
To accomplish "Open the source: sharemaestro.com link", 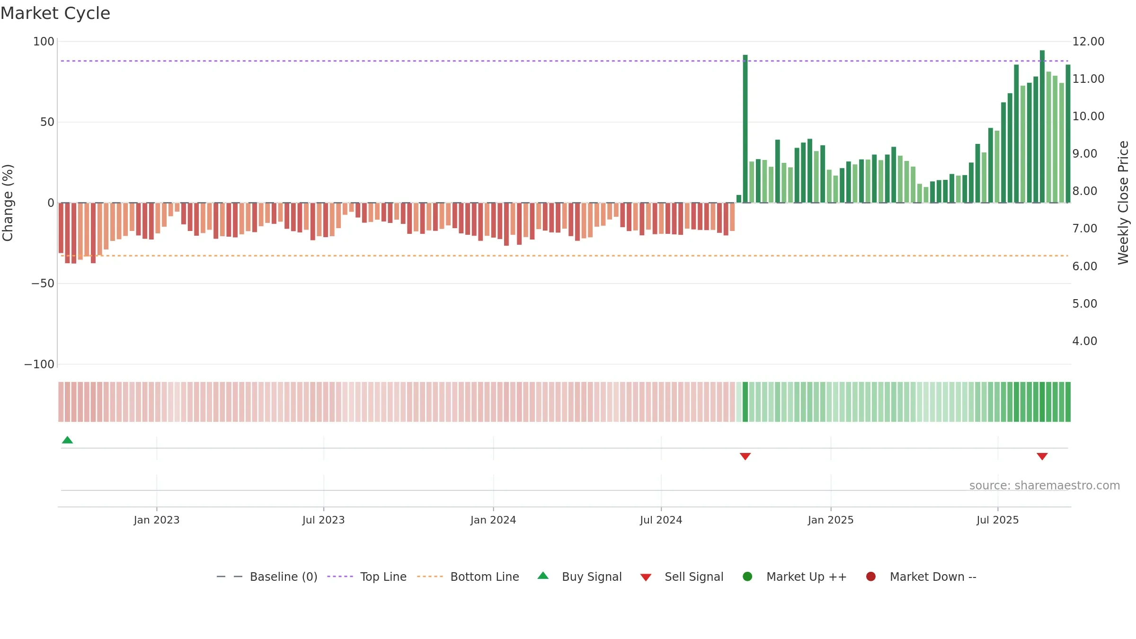I will [1045, 486].
